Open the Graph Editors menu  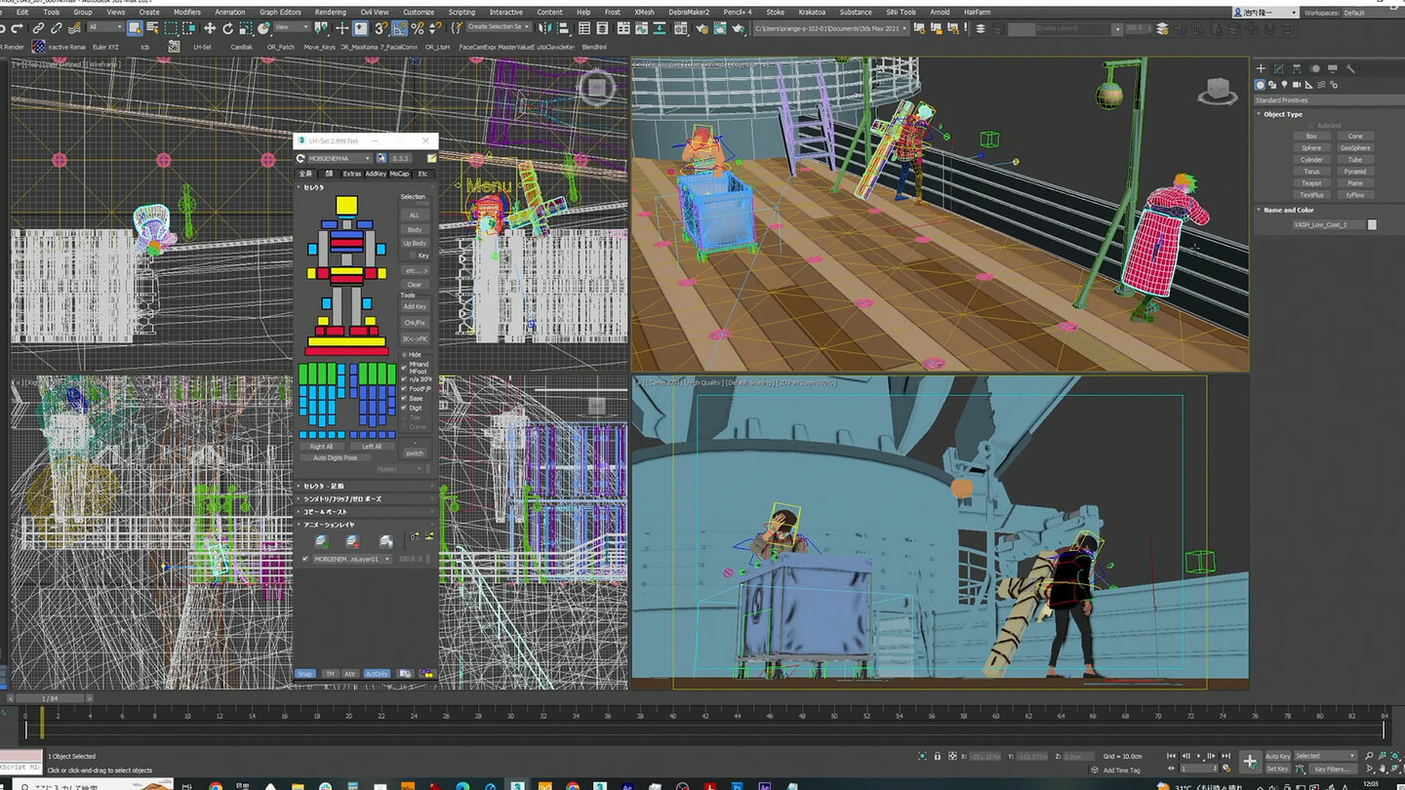tap(280, 13)
